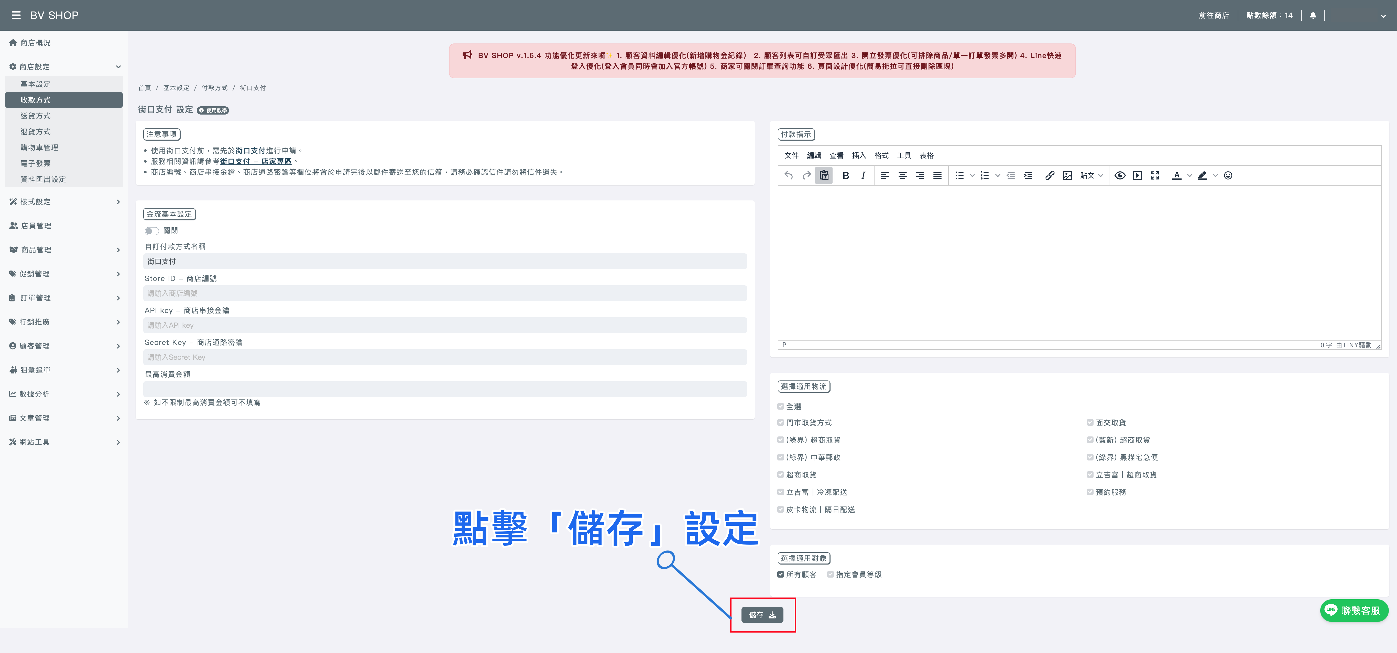Image resolution: width=1397 pixels, height=653 pixels.
Task: Preview content with the eye icon
Action: tap(1120, 176)
